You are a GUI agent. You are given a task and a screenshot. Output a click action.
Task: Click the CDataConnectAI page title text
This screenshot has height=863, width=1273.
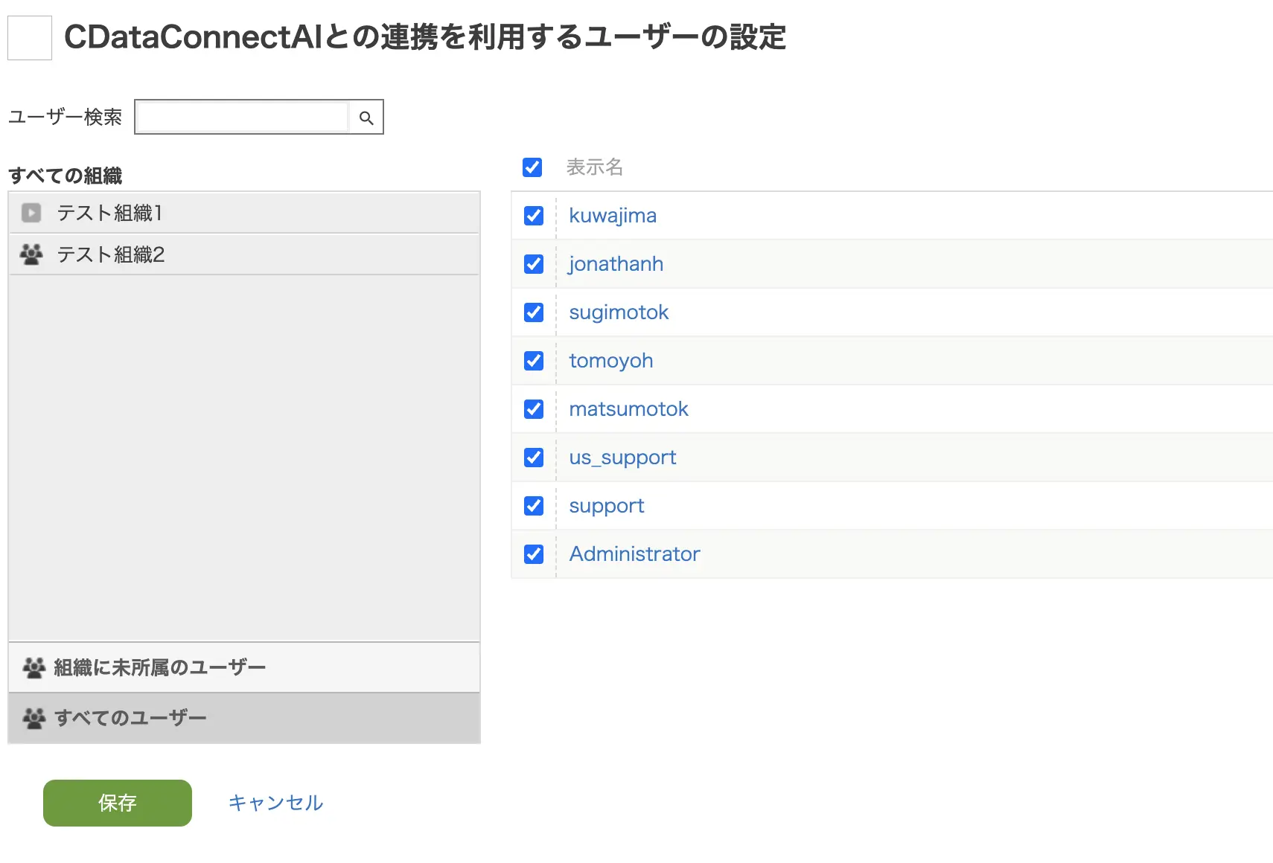425,37
